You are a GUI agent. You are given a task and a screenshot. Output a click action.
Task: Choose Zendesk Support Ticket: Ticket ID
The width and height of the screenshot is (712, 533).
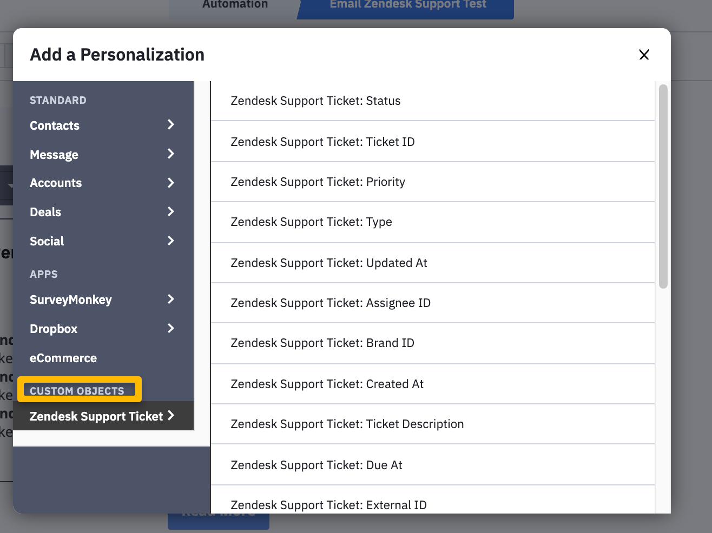[x=433, y=142]
